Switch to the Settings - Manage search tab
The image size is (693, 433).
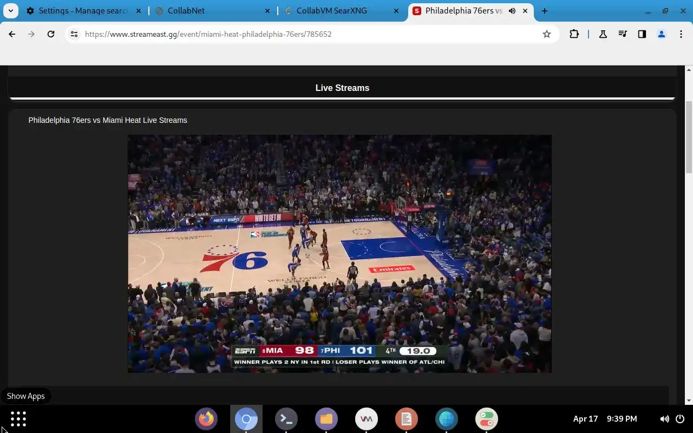[x=76, y=11]
